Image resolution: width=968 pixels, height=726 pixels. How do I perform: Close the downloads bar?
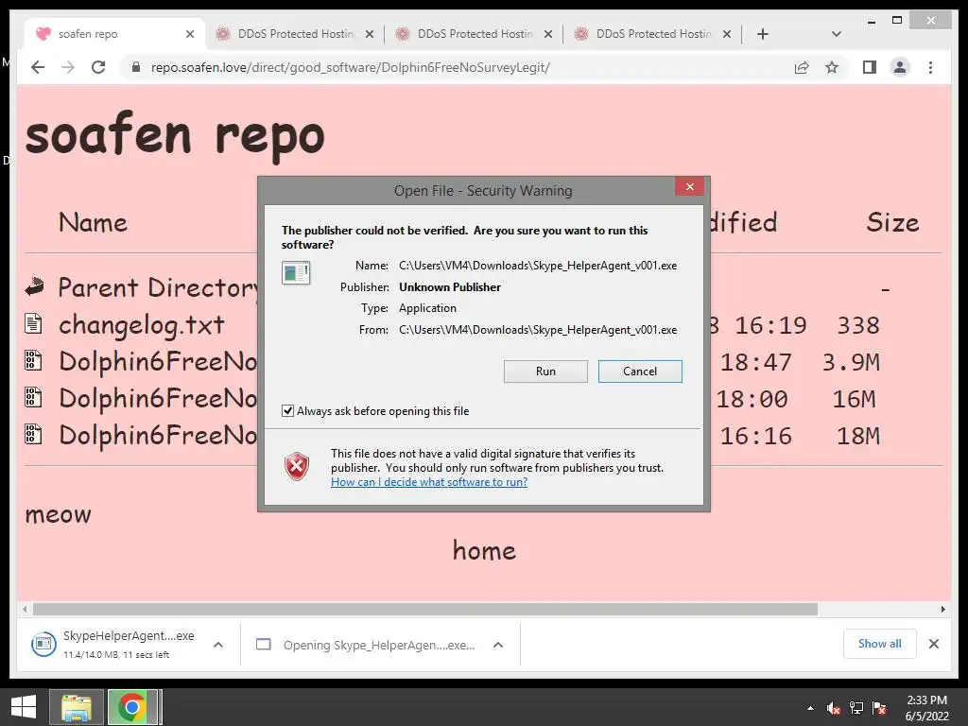(934, 644)
